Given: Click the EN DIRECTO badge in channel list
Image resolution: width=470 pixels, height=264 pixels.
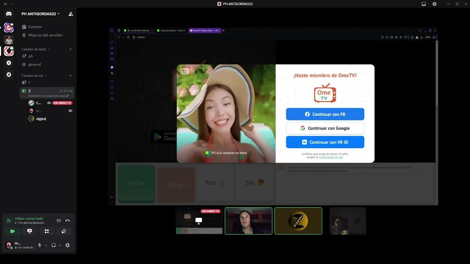Looking at the screenshot, I should coord(62,103).
